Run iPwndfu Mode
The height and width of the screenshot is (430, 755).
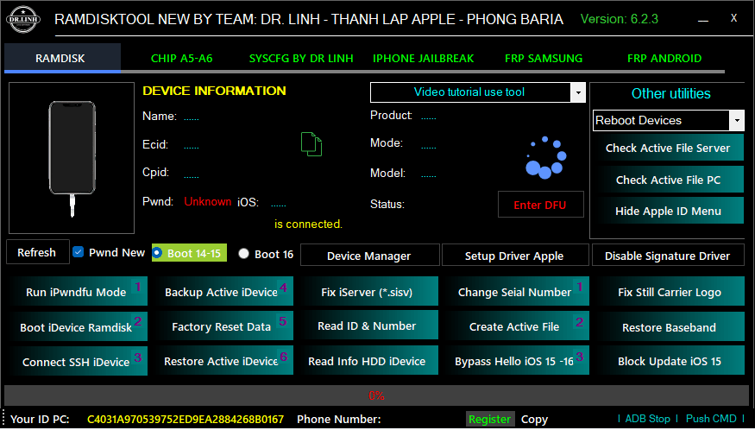pyautogui.click(x=77, y=292)
